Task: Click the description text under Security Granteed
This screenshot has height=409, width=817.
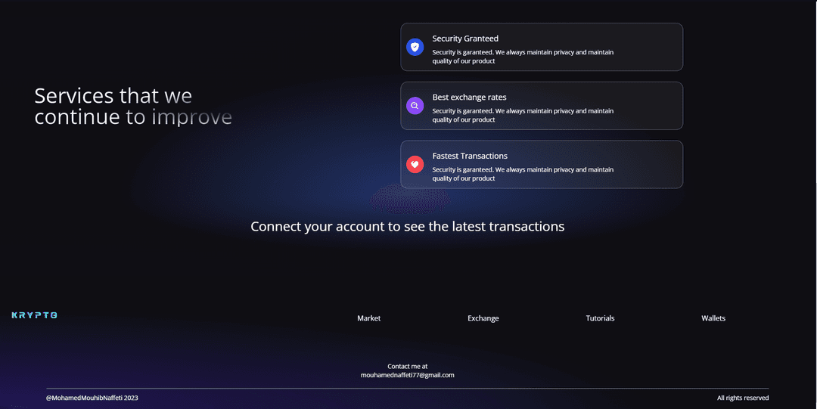Action: coord(523,57)
